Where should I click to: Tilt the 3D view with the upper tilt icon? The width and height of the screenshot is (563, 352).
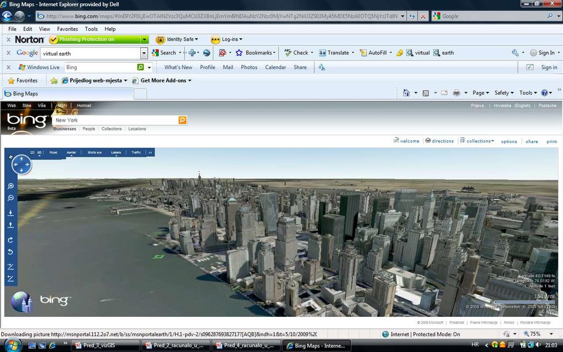pyautogui.click(x=11, y=267)
